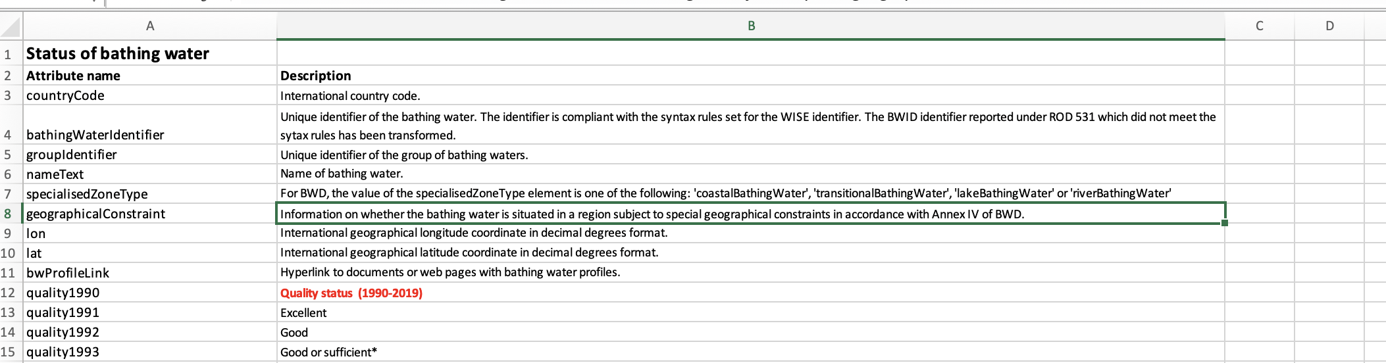Click the row 12 header

tap(8, 293)
